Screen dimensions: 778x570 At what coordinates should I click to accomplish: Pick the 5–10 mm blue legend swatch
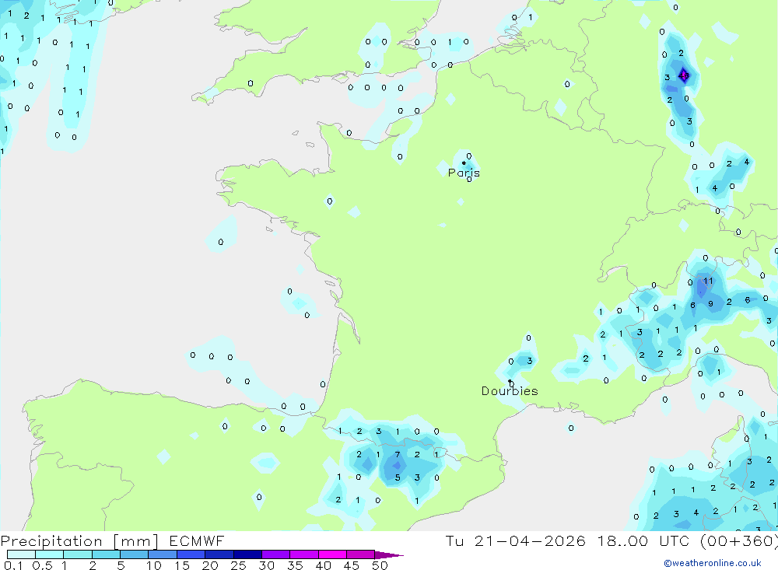click(x=134, y=554)
